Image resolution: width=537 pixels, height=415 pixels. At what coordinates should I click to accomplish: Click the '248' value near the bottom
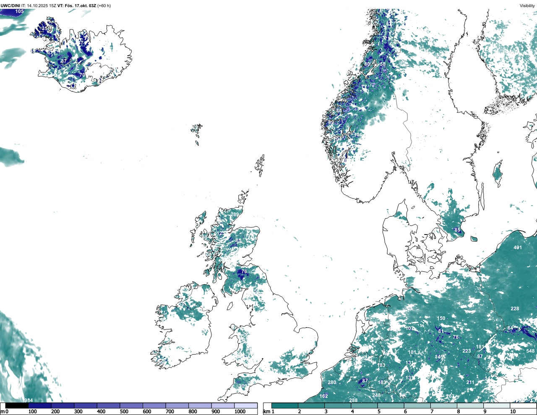pos(376,395)
